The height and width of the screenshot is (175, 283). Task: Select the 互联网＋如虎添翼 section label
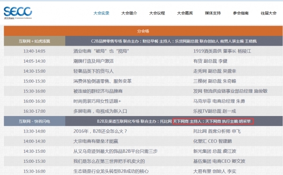click(x=34, y=41)
